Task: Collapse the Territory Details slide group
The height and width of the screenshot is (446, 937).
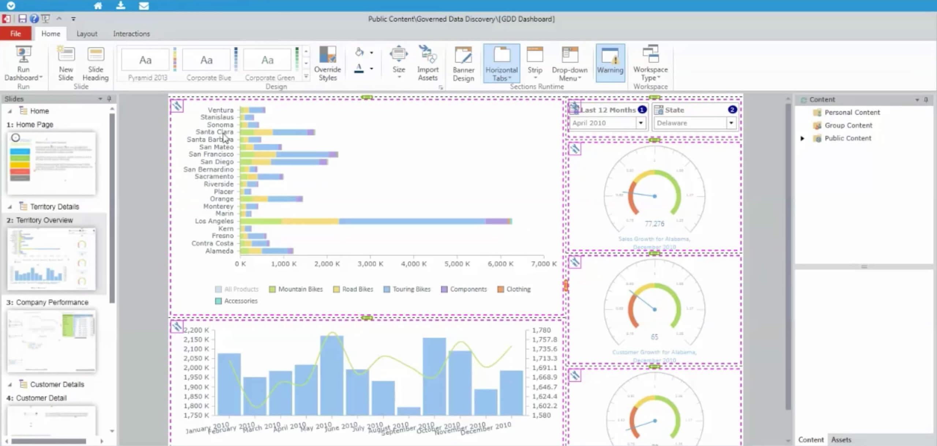Action: coord(10,207)
